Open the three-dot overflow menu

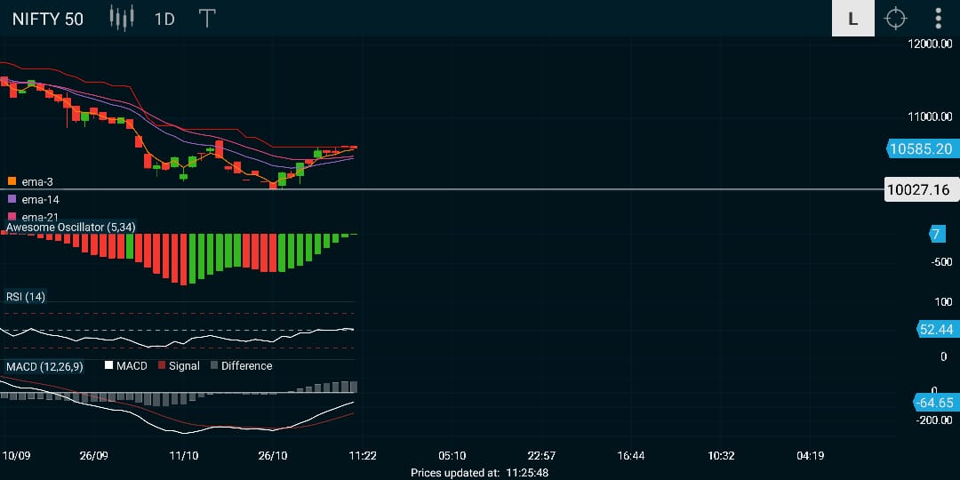[x=938, y=19]
